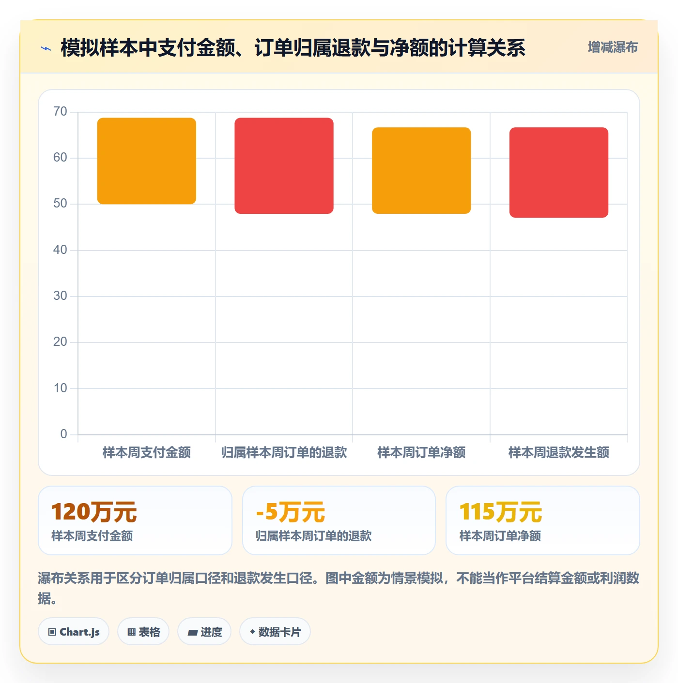Click the lightning icon beside the title

pos(46,48)
